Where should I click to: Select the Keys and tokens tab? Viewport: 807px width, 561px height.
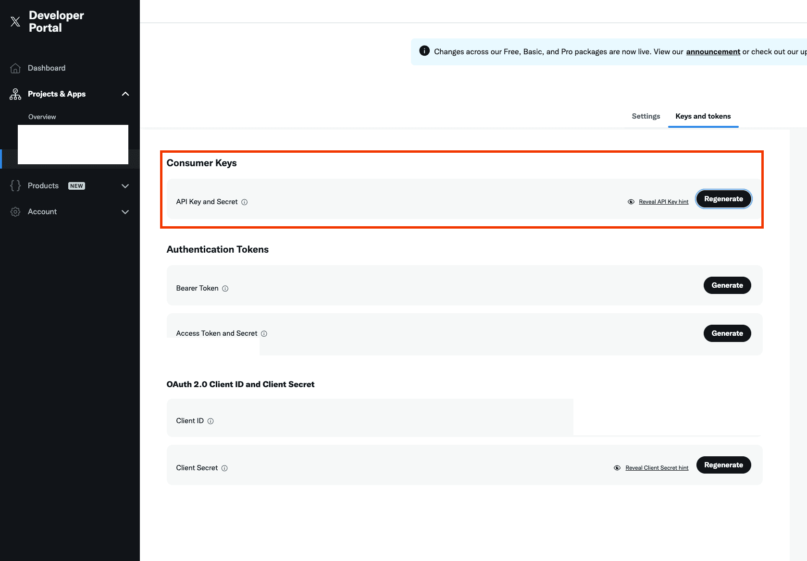point(703,116)
